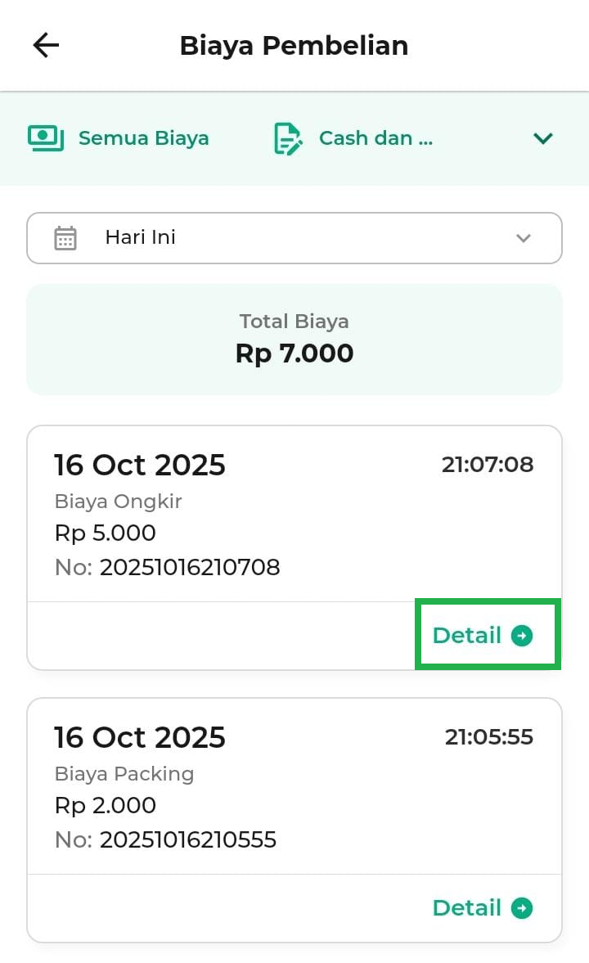The width and height of the screenshot is (589, 963).
Task: Tap the Biaya Packing label in second card
Action: pyautogui.click(x=124, y=773)
